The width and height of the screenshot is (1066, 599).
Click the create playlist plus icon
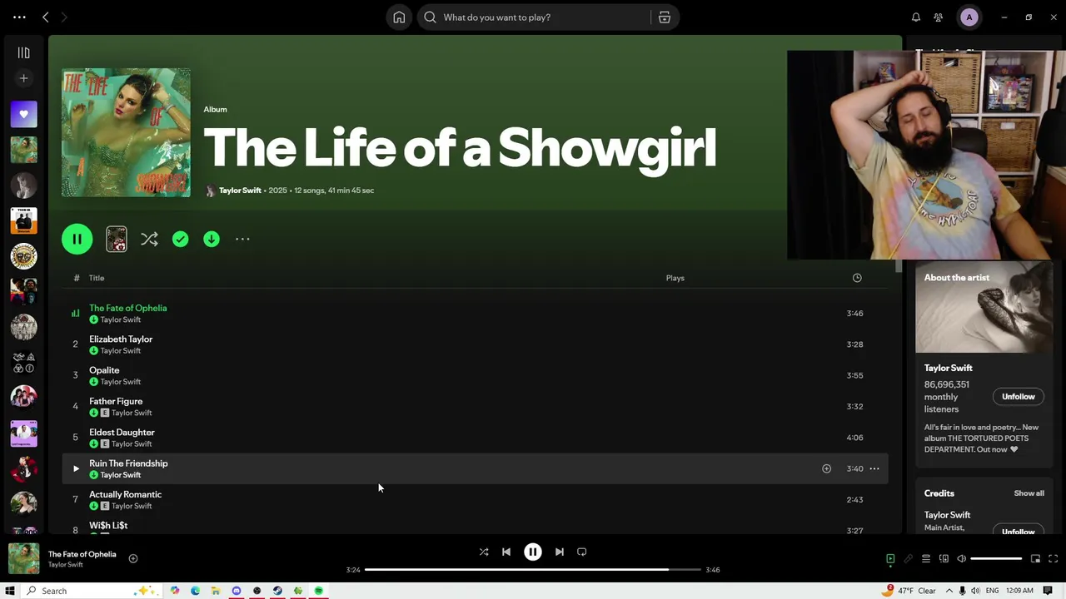(x=23, y=78)
